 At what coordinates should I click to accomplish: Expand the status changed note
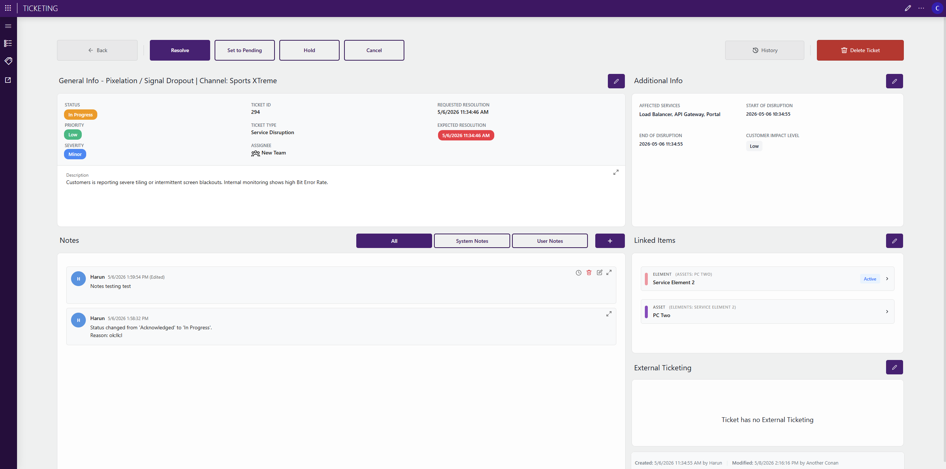point(609,314)
